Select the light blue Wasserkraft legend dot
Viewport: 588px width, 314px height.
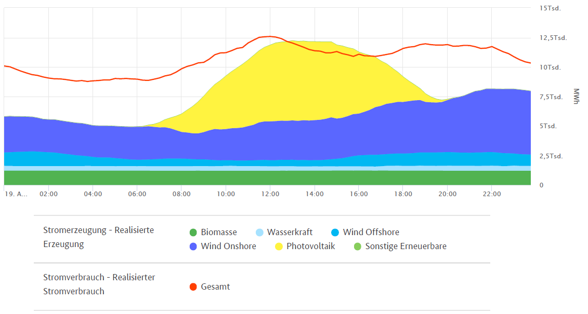pyautogui.click(x=259, y=232)
